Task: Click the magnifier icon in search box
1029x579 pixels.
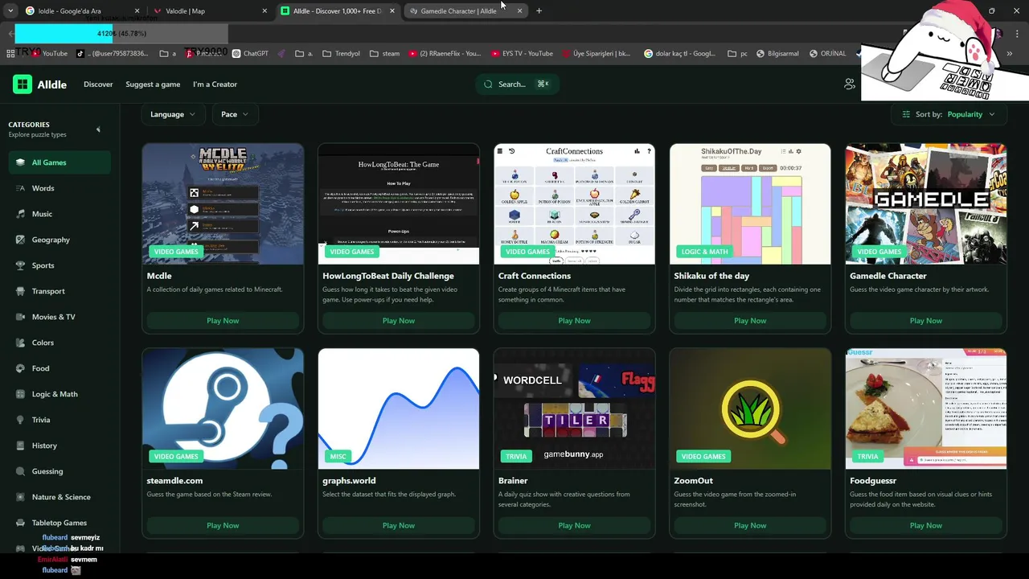Action: [488, 84]
